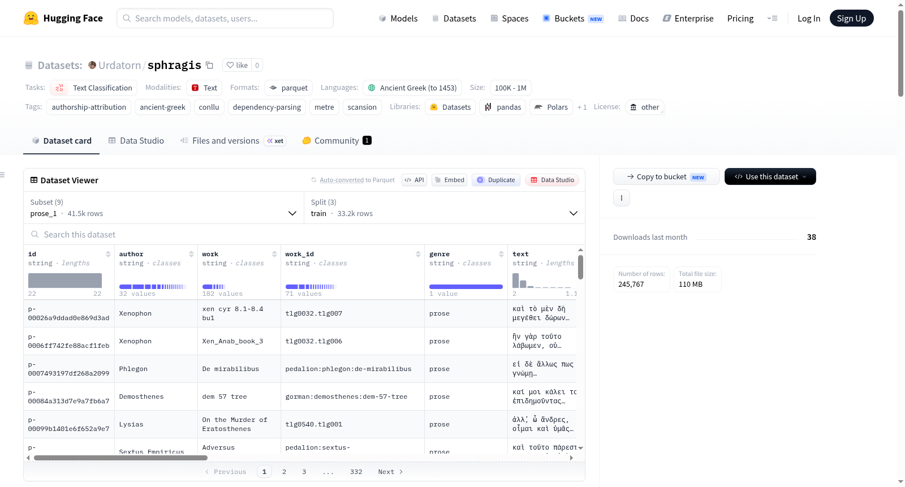905x487 pixels.
Task: Focus the 'Search this dataset' field
Action: click(304, 234)
